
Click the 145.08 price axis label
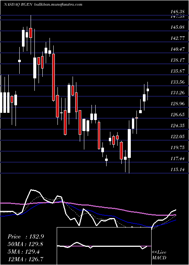(177, 27)
